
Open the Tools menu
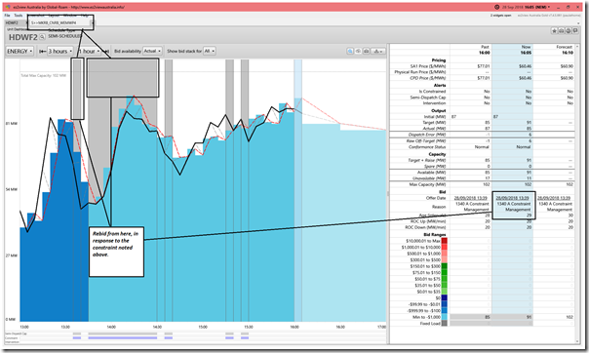point(19,16)
